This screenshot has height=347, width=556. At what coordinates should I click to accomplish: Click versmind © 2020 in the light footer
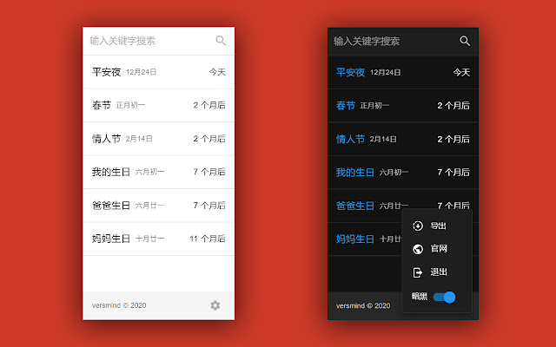(119, 305)
